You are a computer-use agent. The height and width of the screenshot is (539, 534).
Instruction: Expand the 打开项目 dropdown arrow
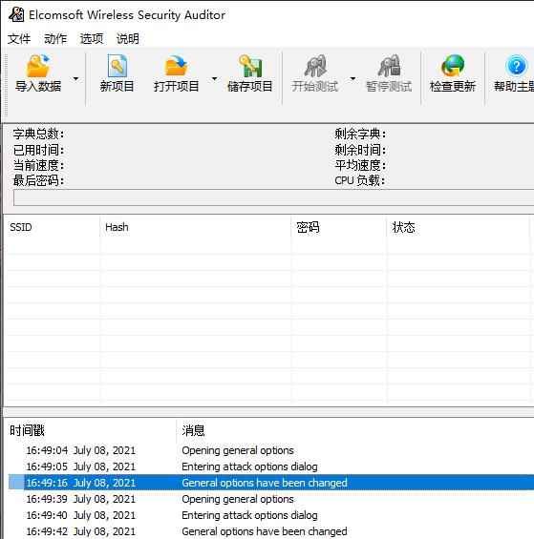[x=215, y=79]
